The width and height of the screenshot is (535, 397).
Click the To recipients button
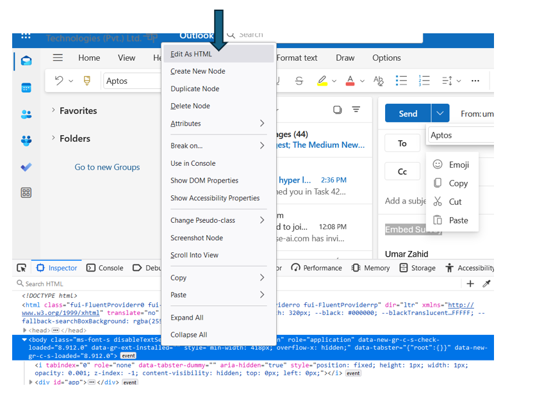(x=402, y=143)
